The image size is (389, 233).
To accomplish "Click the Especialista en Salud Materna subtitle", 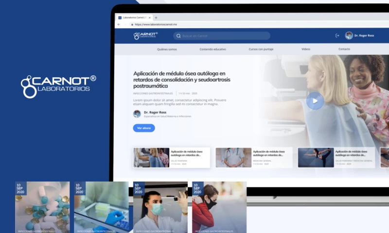I will (x=167, y=116).
